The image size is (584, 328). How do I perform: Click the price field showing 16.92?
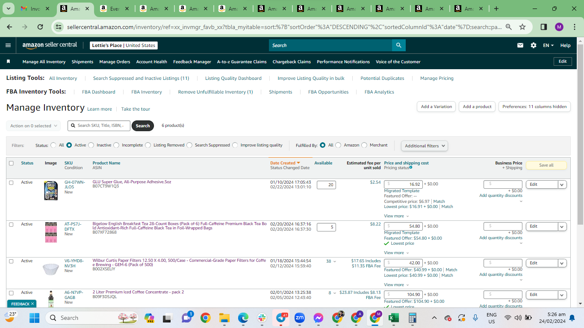403,184
